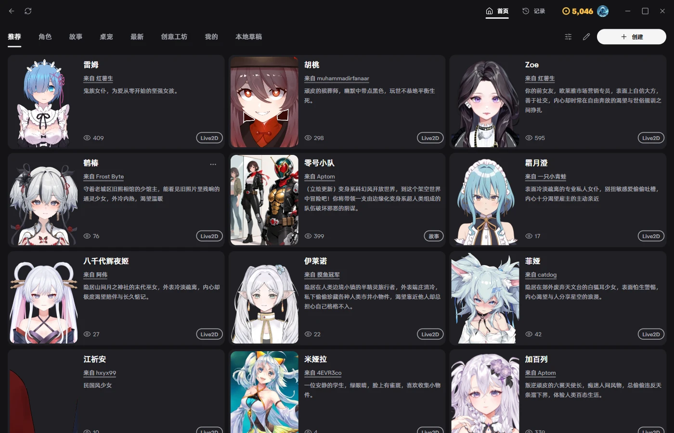The image size is (674, 433).
Task: Click view count 409 on 雷姆
Action: point(93,138)
